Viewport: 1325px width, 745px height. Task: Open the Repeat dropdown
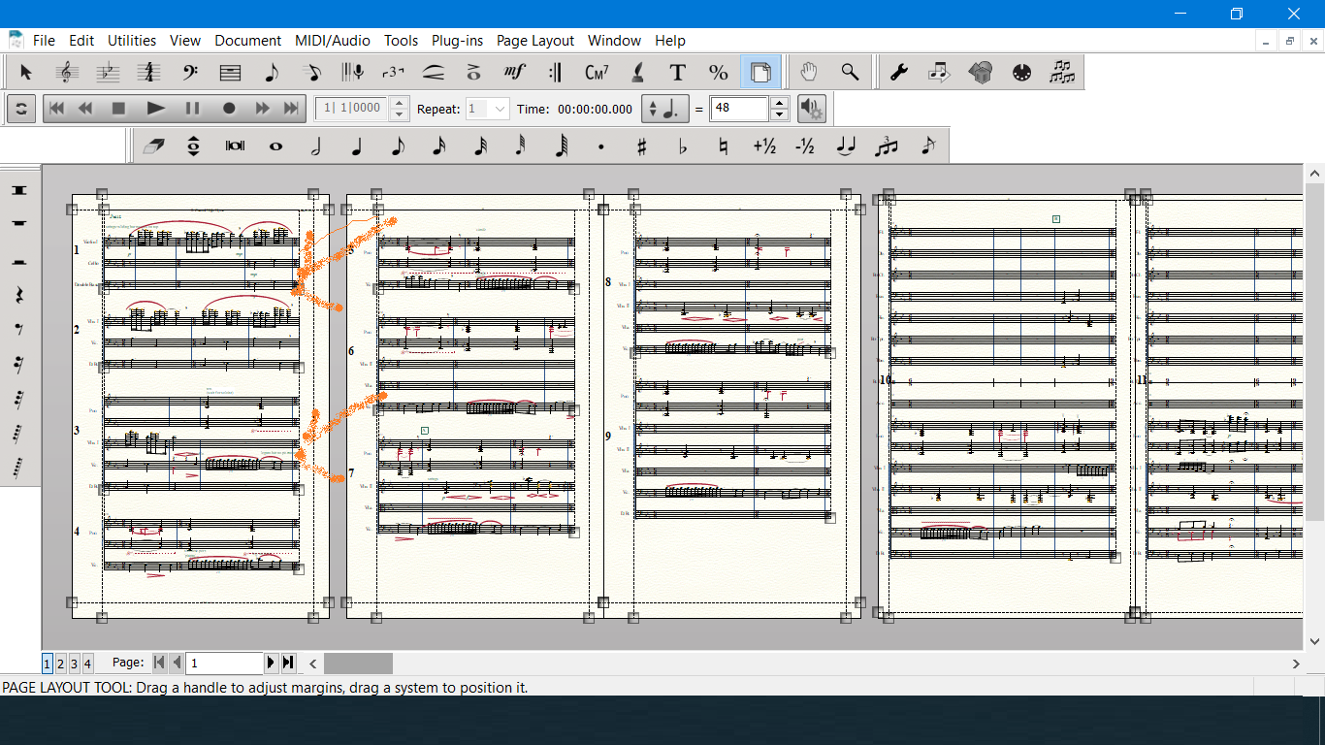[x=500, y=109]
